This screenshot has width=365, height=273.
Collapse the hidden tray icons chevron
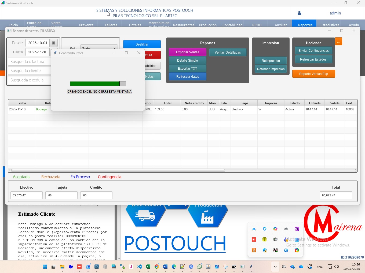[275, 267]
